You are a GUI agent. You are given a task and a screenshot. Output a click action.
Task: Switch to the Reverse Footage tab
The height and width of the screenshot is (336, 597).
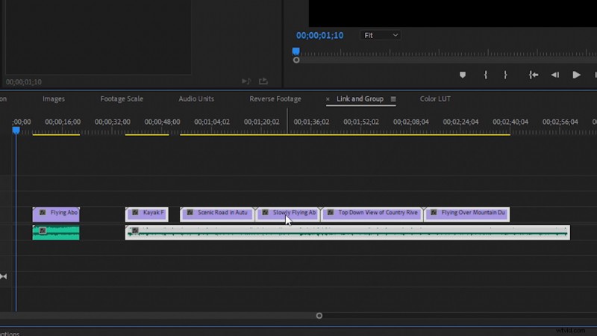coord(275,99)
